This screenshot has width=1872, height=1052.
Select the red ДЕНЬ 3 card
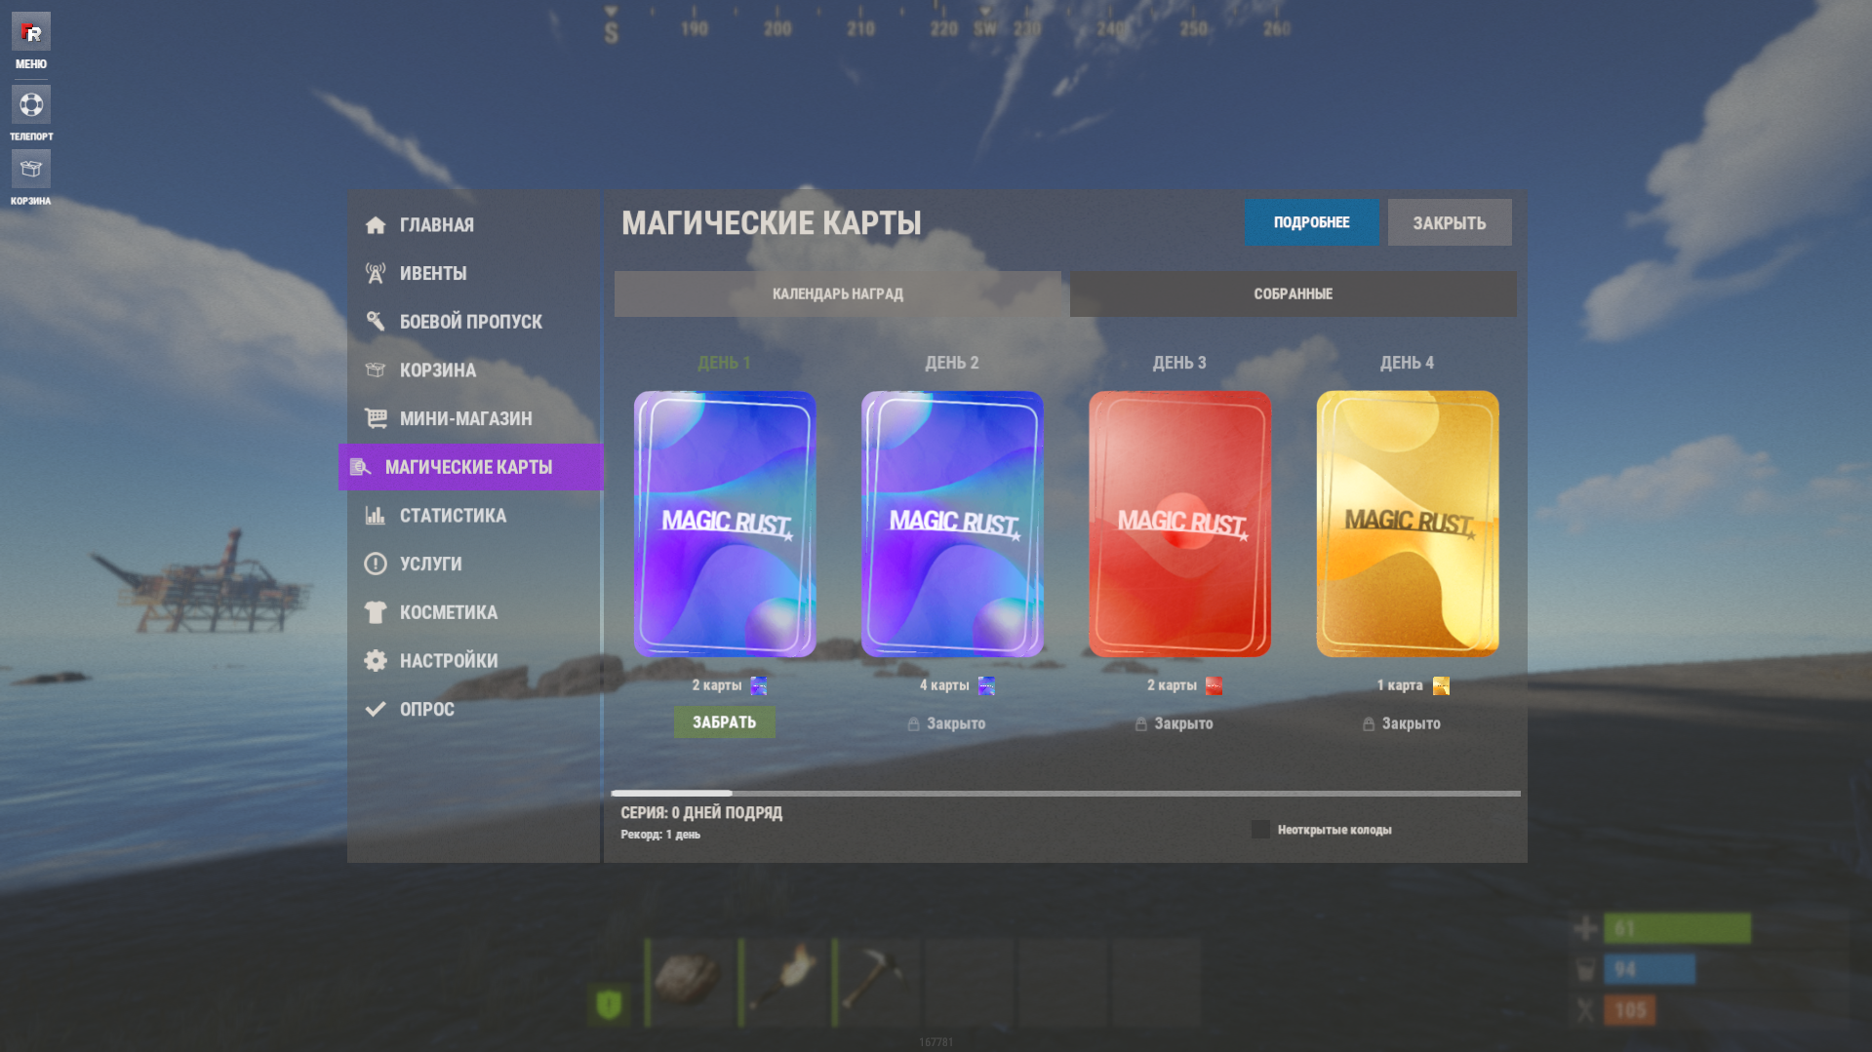[x=1179, y=524]
